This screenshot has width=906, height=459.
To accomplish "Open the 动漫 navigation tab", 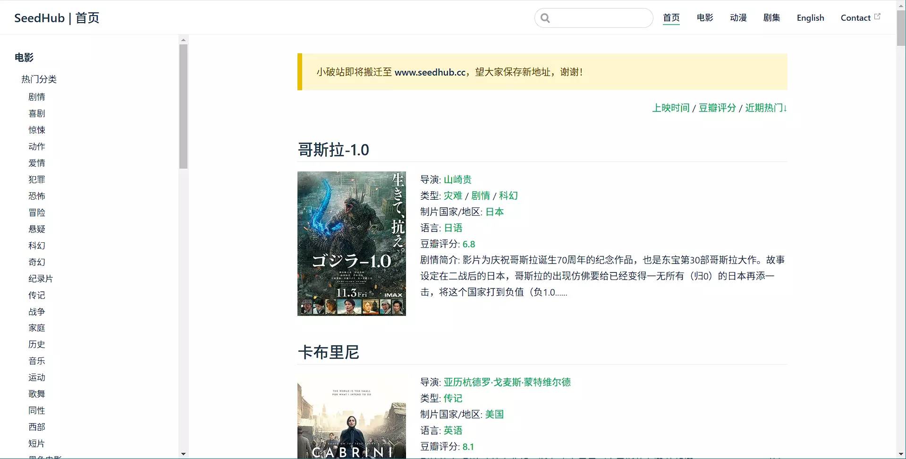I will [738, 18].
